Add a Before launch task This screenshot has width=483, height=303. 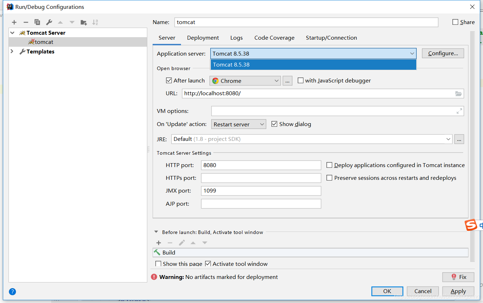pos(159,243)
